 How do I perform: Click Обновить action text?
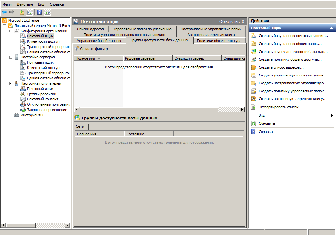pyautogui.click(x=266, y=123)
